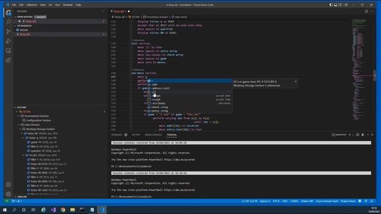Expand the Timeline section
This screenshot has width=381, height=214.
pos(15,197)
